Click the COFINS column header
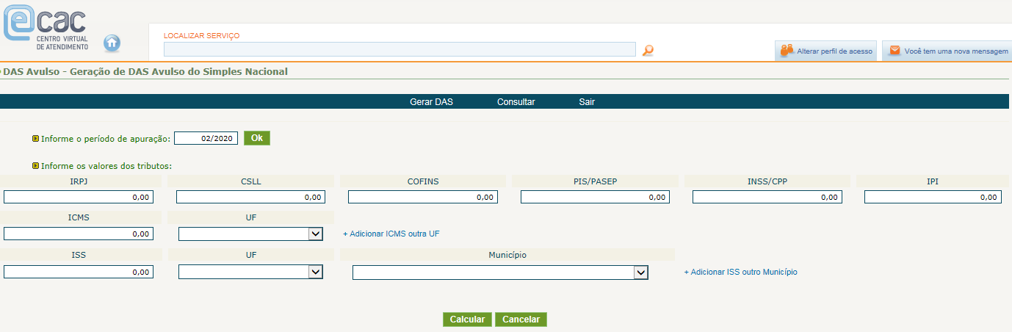This screenshot has width=1012, height=332. pos(423,181)
